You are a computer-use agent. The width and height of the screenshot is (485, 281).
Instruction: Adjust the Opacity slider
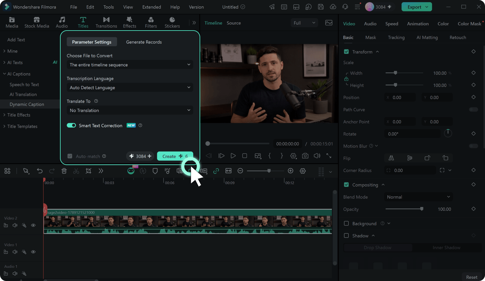422,209
